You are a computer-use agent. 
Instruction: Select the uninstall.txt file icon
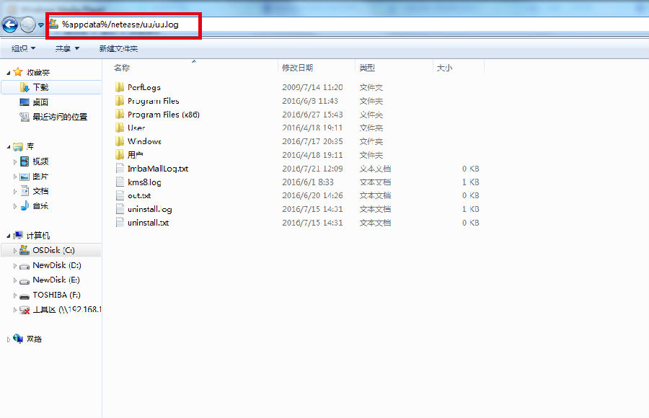pos(120,223)
